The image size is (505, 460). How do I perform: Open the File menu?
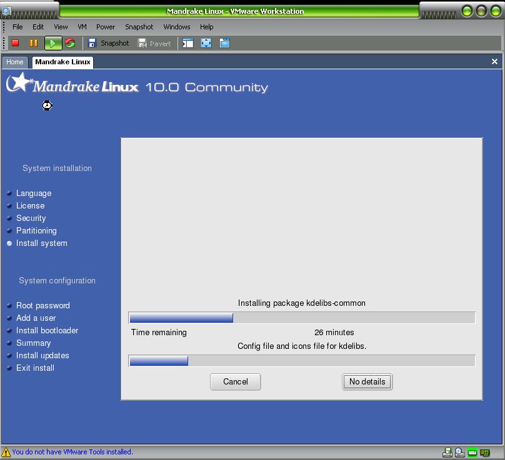(x=17, y=27)
